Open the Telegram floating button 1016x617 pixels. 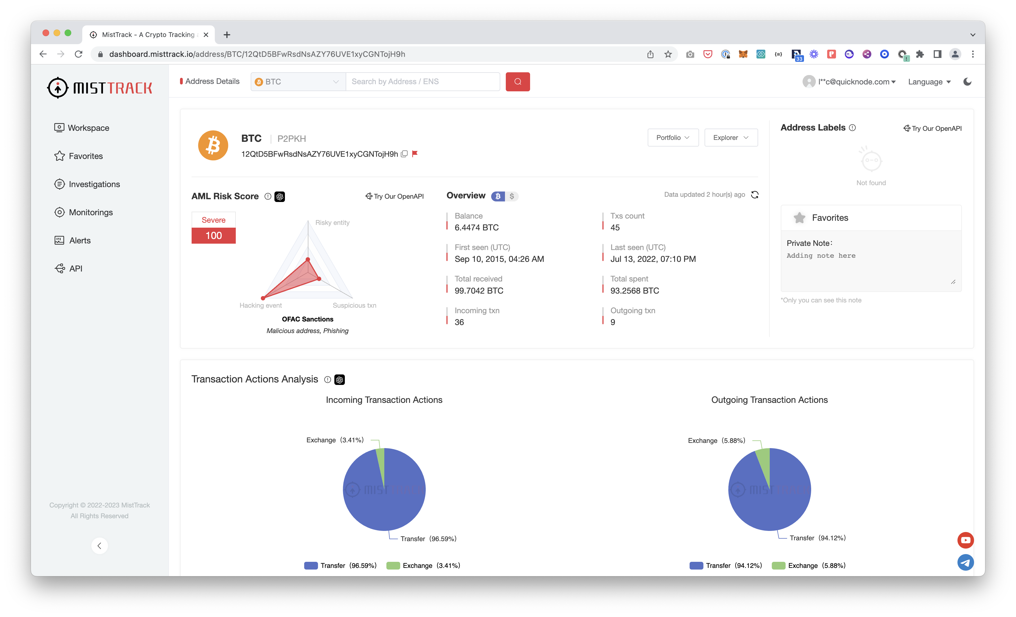965,562
